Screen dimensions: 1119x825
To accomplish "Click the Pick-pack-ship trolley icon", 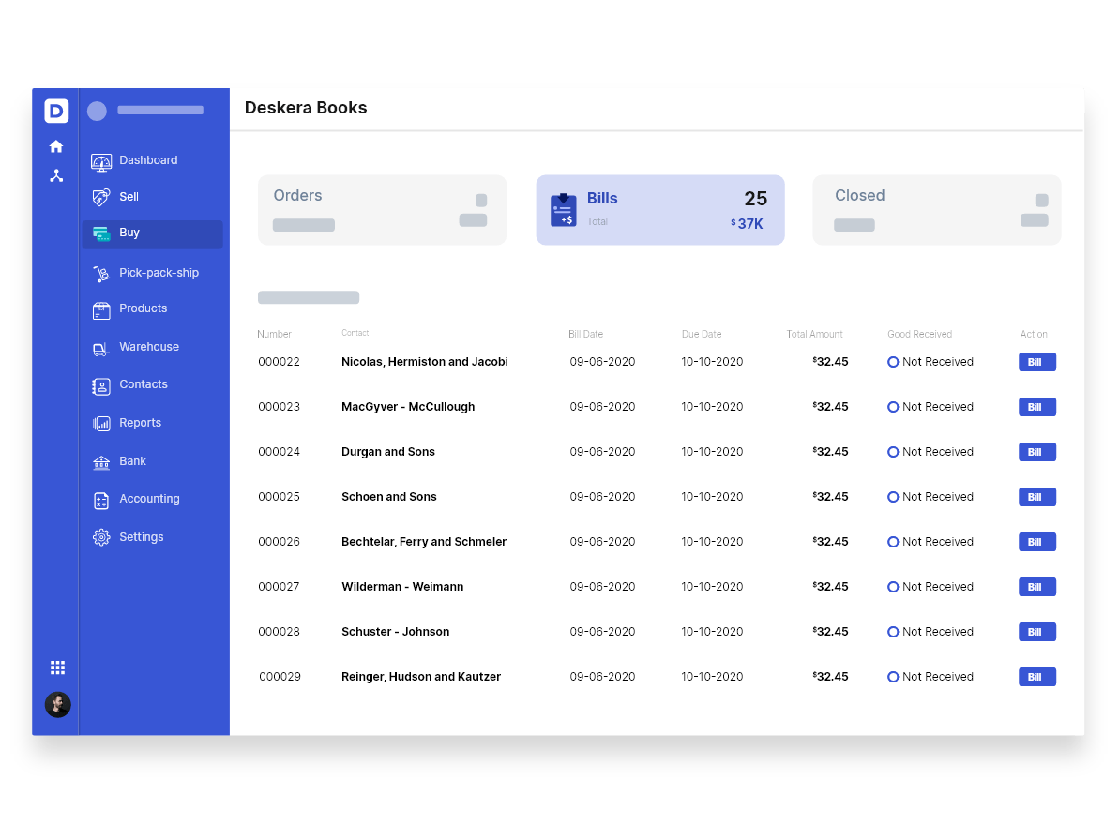I will point(101,273).
